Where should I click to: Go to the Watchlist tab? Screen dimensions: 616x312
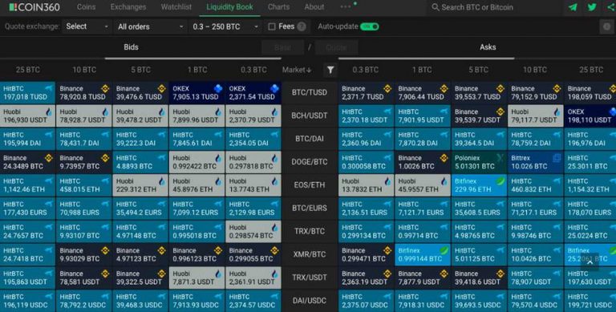point(176,7)
